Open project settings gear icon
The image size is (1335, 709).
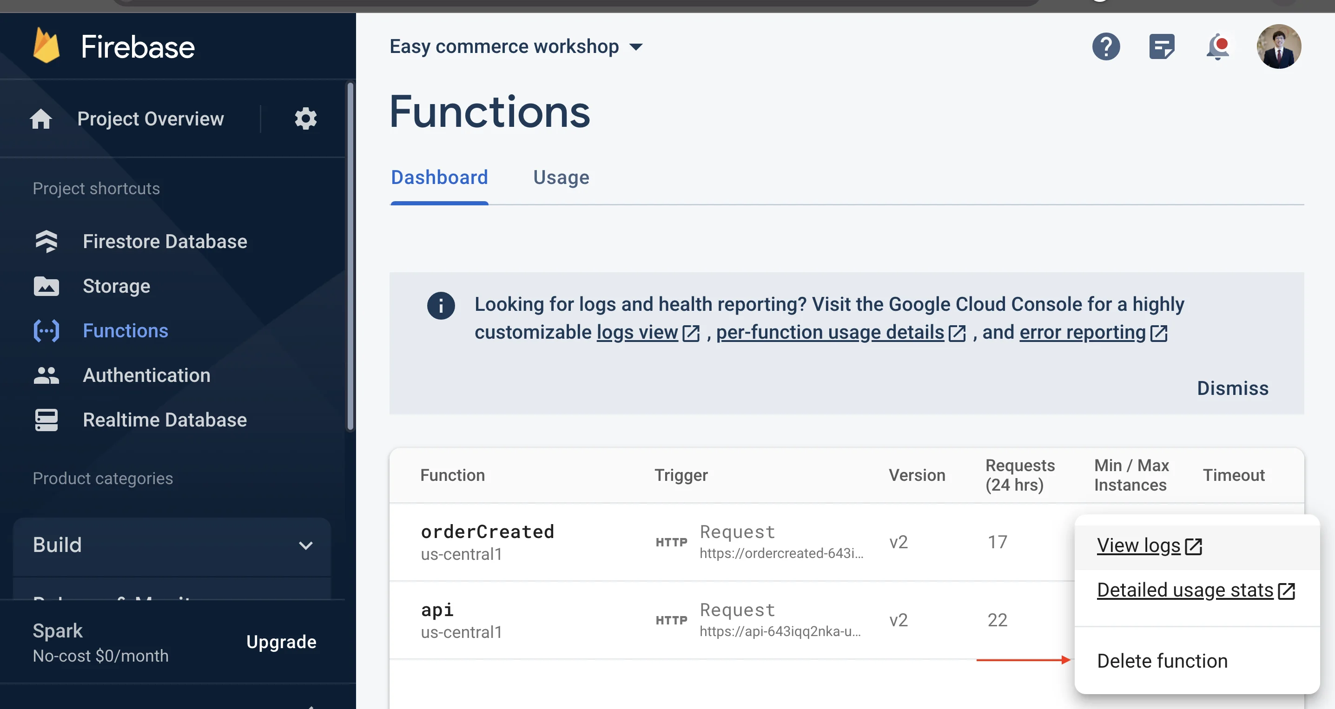[x=306, y=119]
